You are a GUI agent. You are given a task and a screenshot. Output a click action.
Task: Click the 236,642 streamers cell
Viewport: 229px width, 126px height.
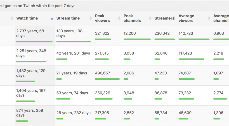[162, 33]
